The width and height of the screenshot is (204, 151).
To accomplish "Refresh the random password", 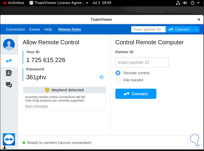I will coord(101,77).
